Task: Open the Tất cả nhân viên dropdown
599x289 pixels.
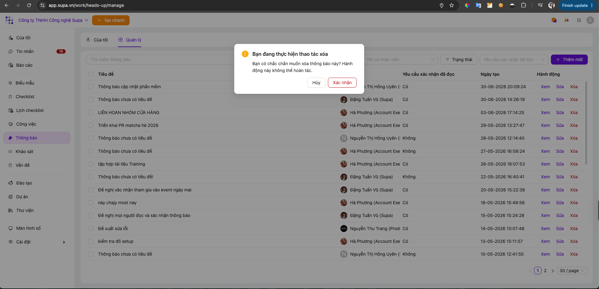Action: coord(401,60)
